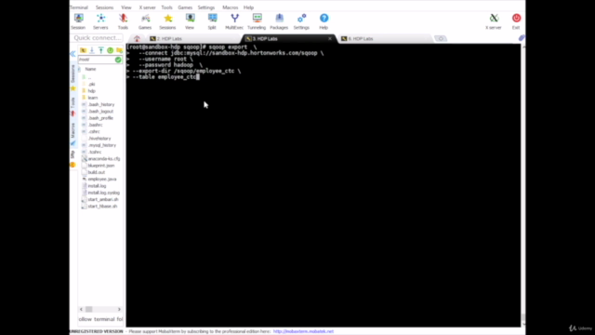Toggle the Follow terminal folder option
Viewport: 595px width, 335px height.
tap(100, 319)
